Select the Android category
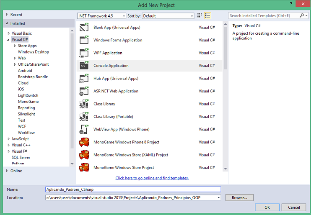 25,70
